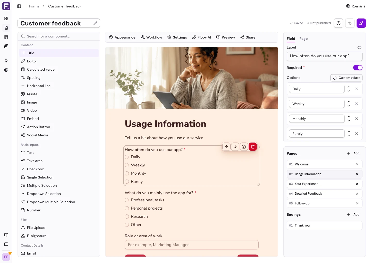Viewport: 371px width, 263px height.
Task: Open form Settings
Action: [177, 37]
